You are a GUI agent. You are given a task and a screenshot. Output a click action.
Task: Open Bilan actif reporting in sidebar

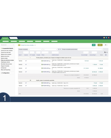5,70
